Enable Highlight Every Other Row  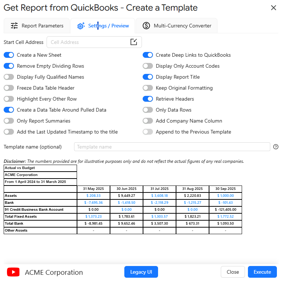[x=9, y=99]
